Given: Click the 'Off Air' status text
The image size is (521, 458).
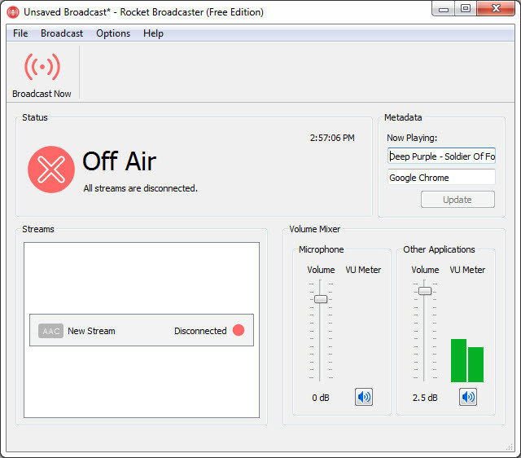Looking at the screenshot, I should (x=120, y=161).
